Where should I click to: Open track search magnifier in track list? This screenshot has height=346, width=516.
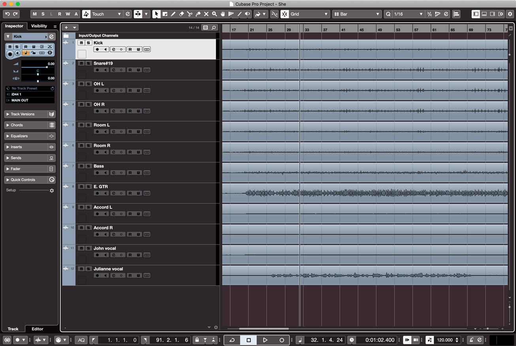[x=214, y=28]
